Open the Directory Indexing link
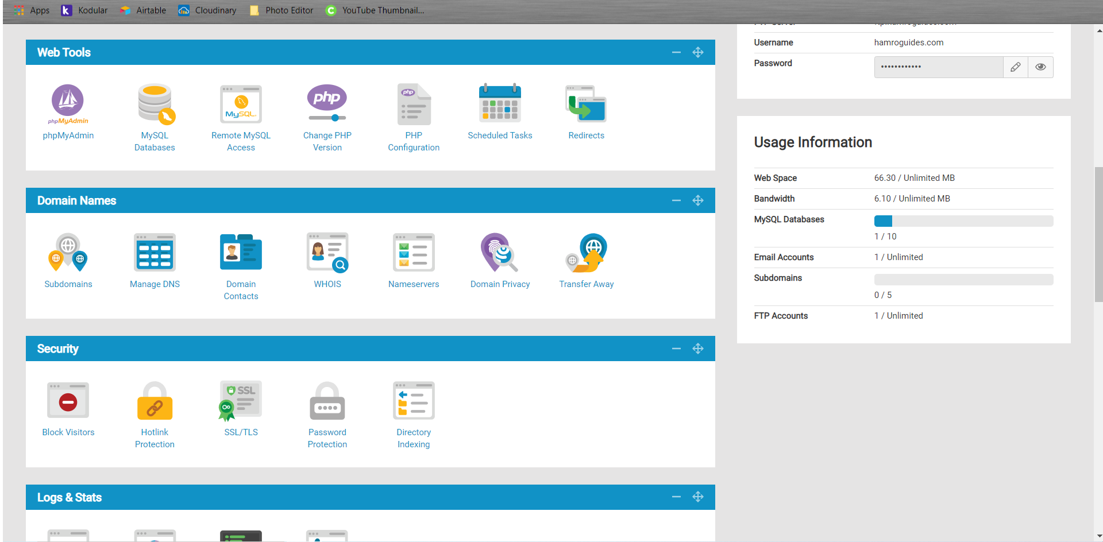Viewport: 1103px width, 542px height. click(x=414, y=438)
